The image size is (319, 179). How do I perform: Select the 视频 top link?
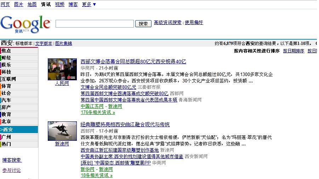coord(59,4)
